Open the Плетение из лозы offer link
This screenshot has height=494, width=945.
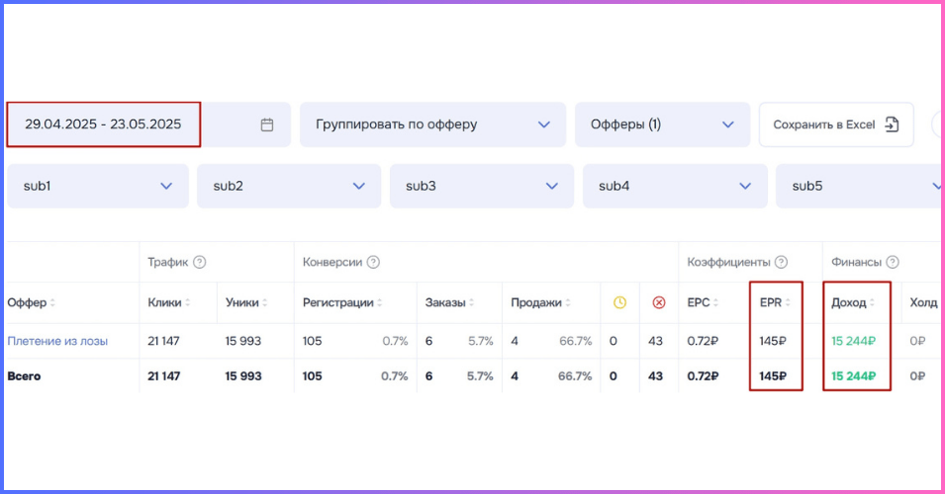click(x=57, y=341)
